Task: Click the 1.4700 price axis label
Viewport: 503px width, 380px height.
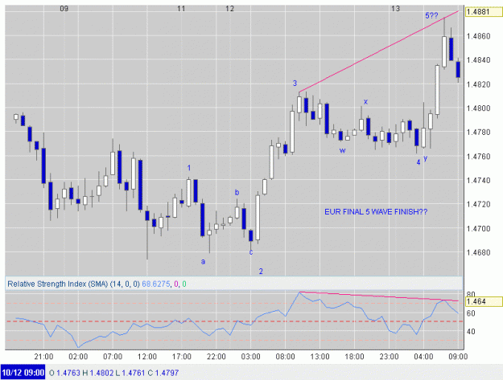Action: (478, 229)
